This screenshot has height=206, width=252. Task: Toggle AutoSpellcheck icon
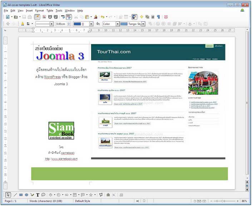click(x=69, y=17)
